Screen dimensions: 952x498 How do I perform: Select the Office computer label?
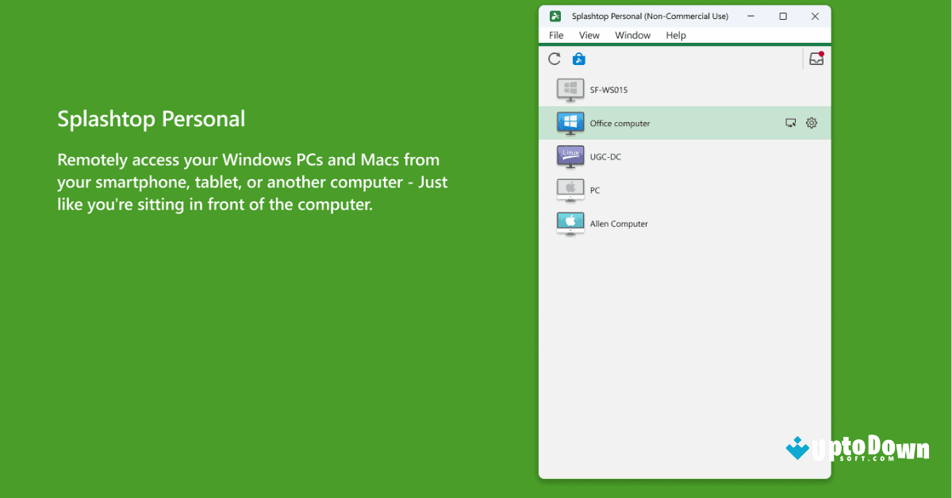tap(620, 124)
